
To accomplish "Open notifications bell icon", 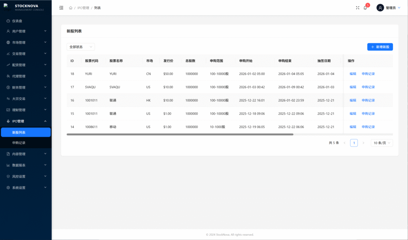I will 365,8.
